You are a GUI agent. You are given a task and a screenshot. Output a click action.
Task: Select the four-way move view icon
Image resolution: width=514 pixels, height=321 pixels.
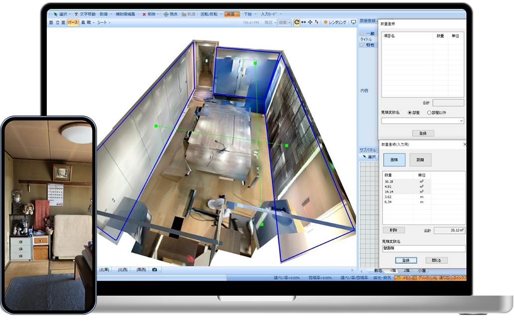(x=310, y=22)
